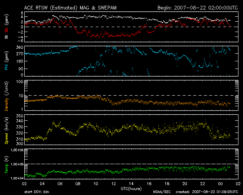This screenshot has width=243, height=195.
Task: Click the 'NOAA/SEC' credit text
Action: click(x=162, y=192)
